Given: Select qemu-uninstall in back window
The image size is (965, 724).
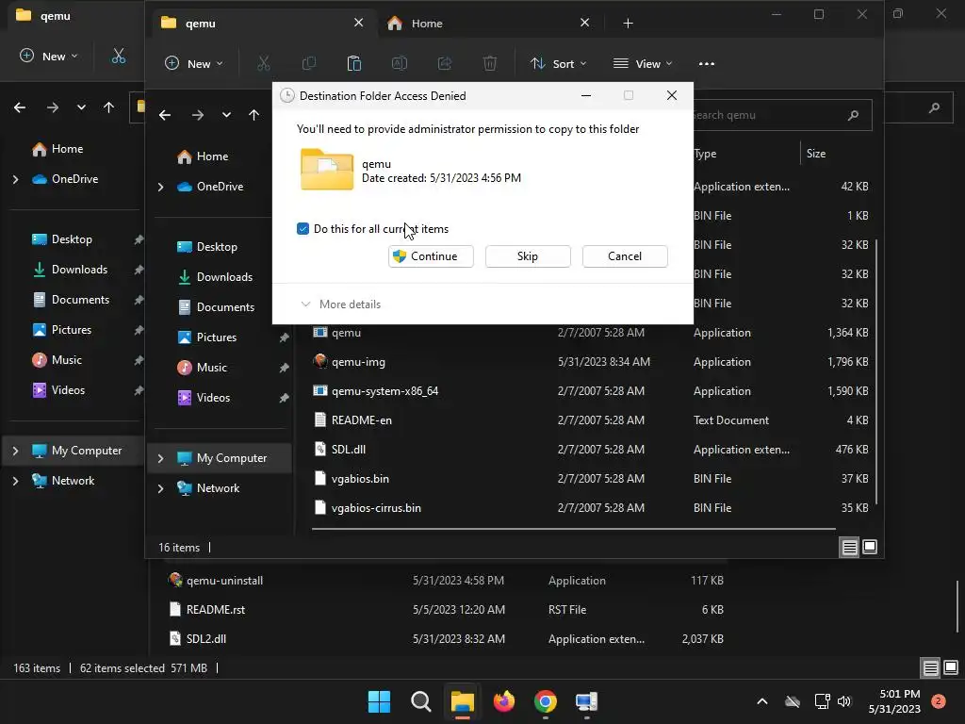Looking at the screenshot, I should coord(224,581).
